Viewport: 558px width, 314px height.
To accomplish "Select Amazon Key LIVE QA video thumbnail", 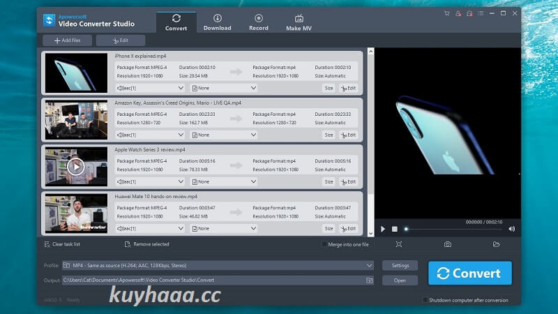I will pyautogui.click(x=76, y=120).
